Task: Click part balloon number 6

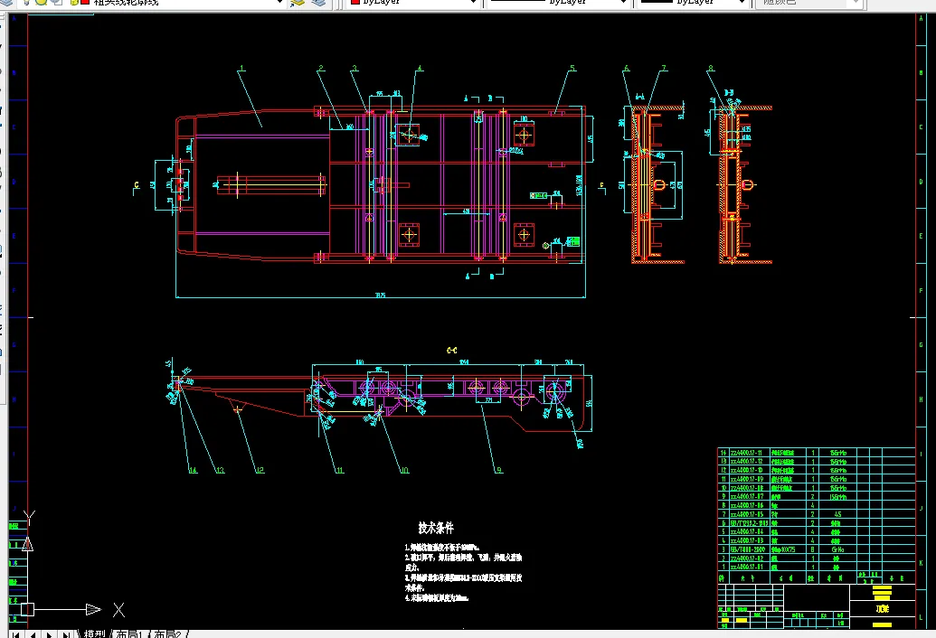Action: [626, 69]
